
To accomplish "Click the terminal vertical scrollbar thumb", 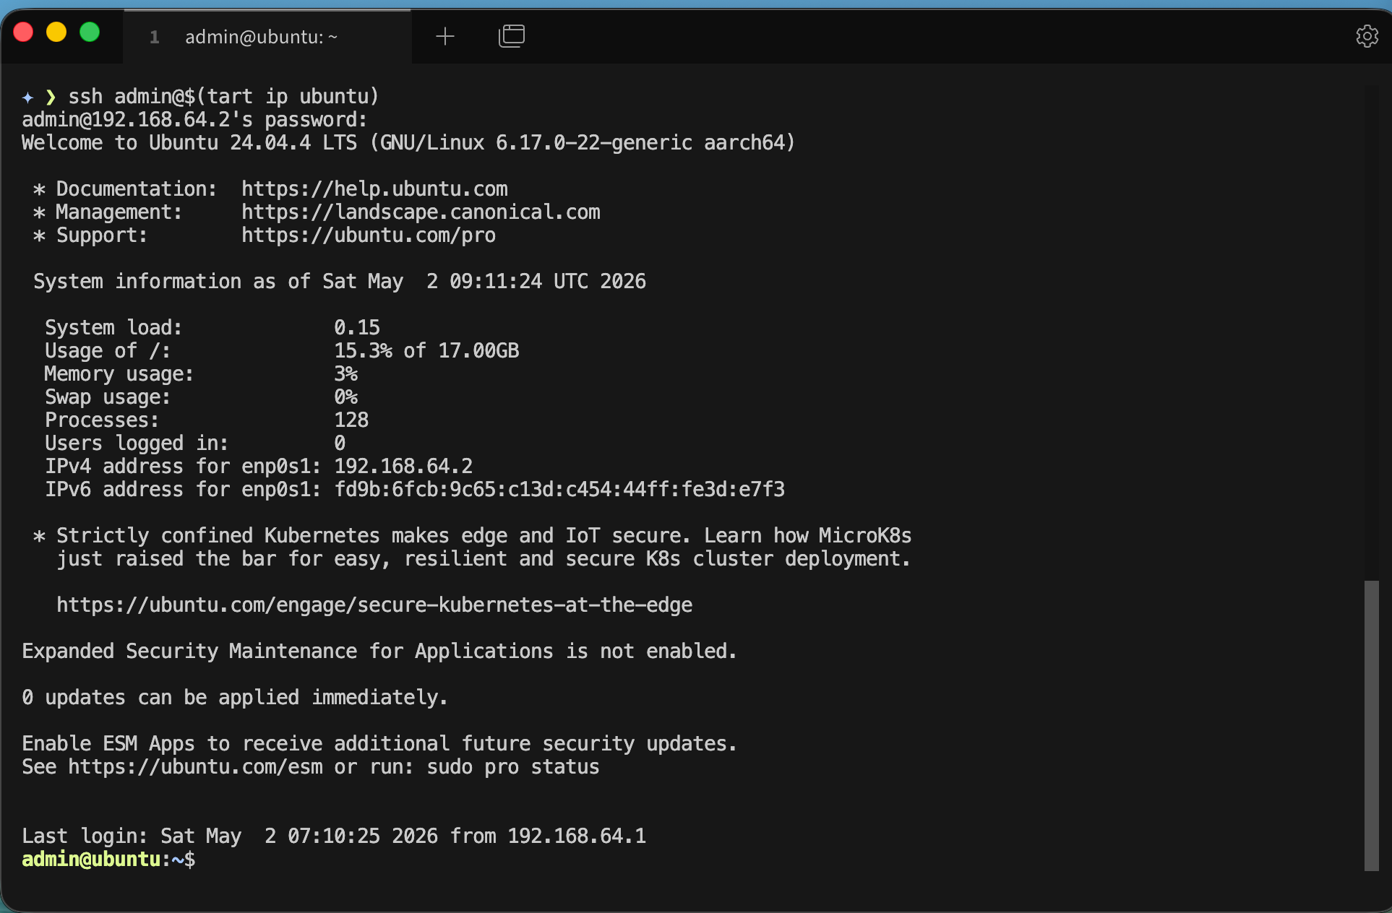I will tap(1371, 725).
